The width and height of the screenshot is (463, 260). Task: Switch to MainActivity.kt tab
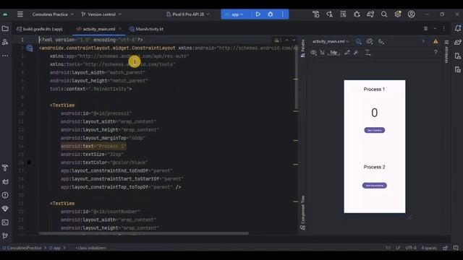tap(146, 29)
